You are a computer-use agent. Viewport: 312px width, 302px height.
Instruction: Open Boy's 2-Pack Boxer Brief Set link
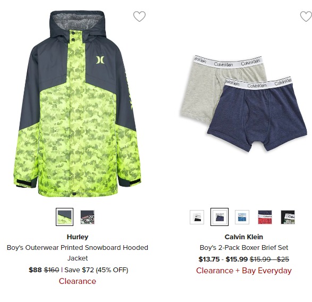tap(244, 247)
